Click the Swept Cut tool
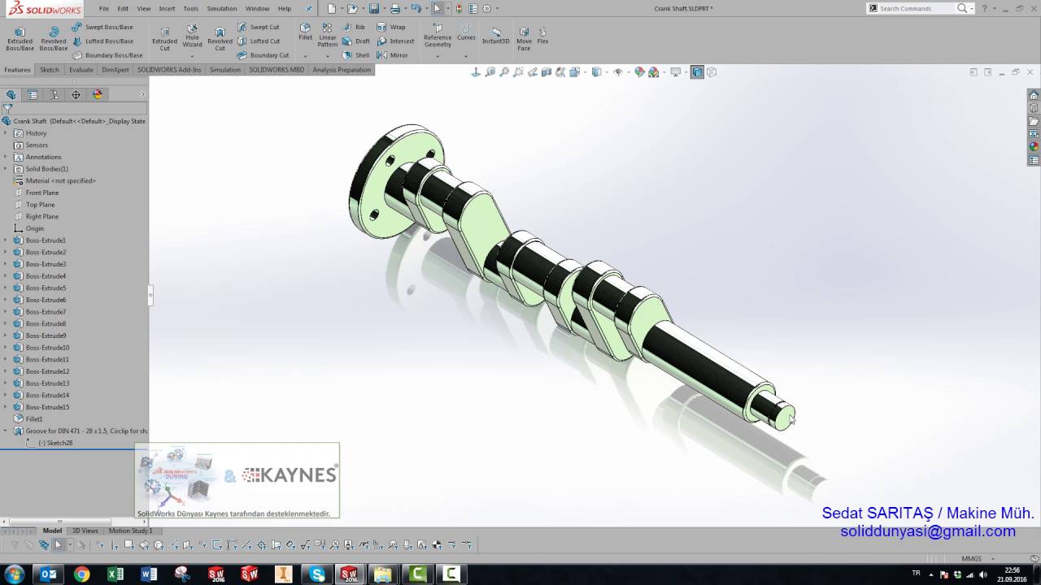The height and width of the screenshot is (585, 1041). 258,27
